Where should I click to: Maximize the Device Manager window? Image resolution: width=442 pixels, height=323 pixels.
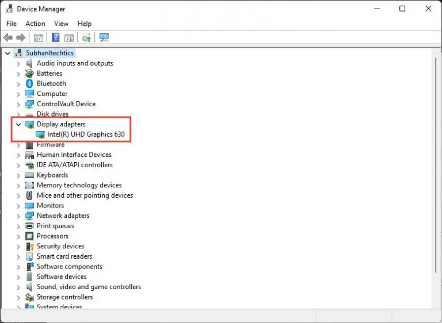pos(402,9)
